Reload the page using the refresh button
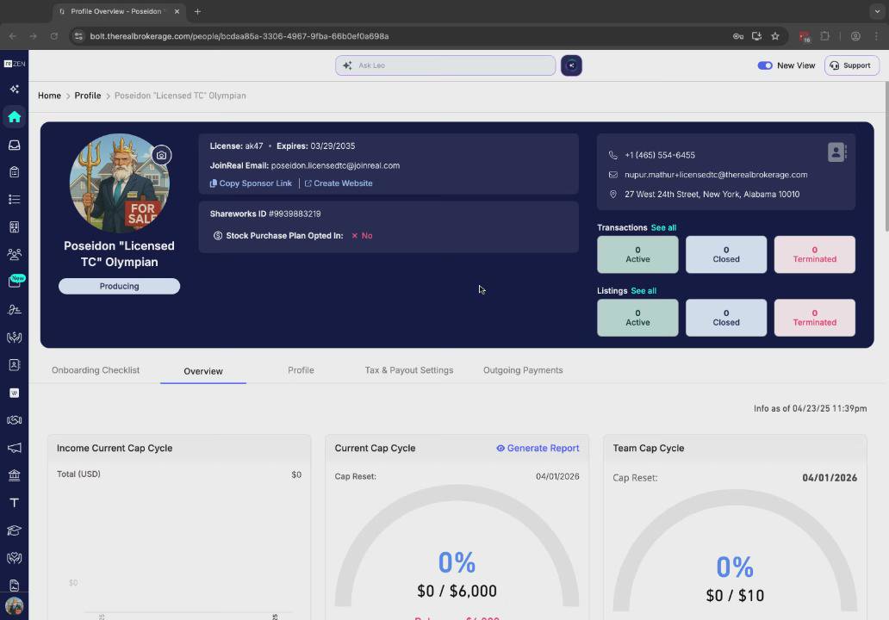The height and width of the screenshot is (620, 889). [54, 36]
